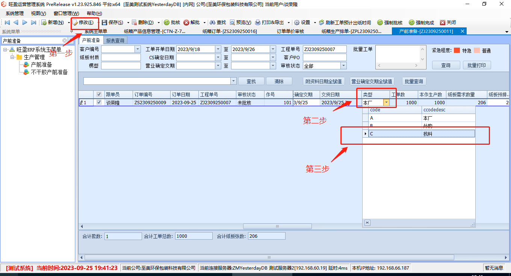Click the 解批 unapprove toolbar button

pos(192,22)
